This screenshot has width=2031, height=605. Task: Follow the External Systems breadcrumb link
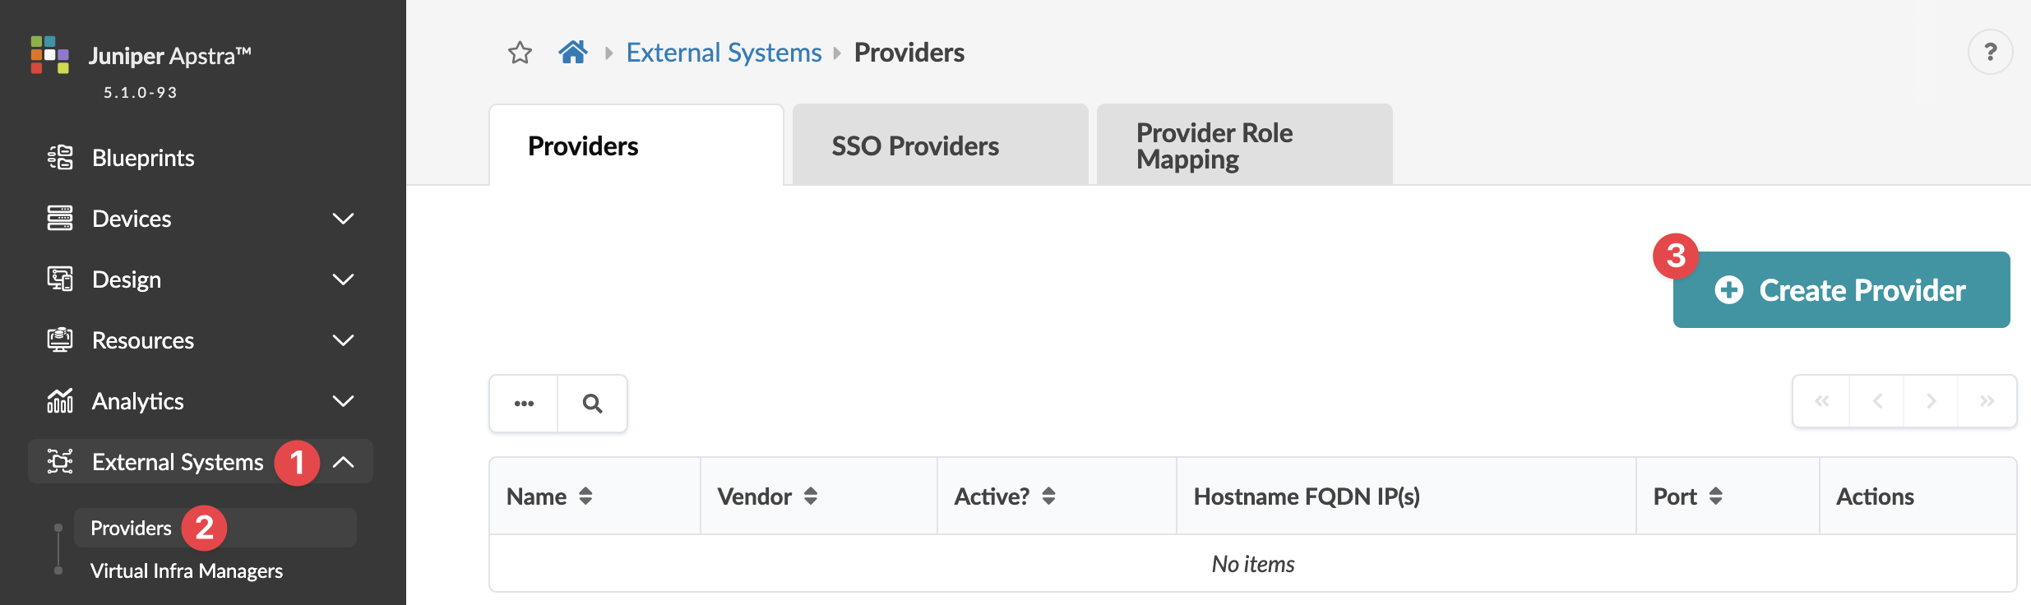coord(724,53)
